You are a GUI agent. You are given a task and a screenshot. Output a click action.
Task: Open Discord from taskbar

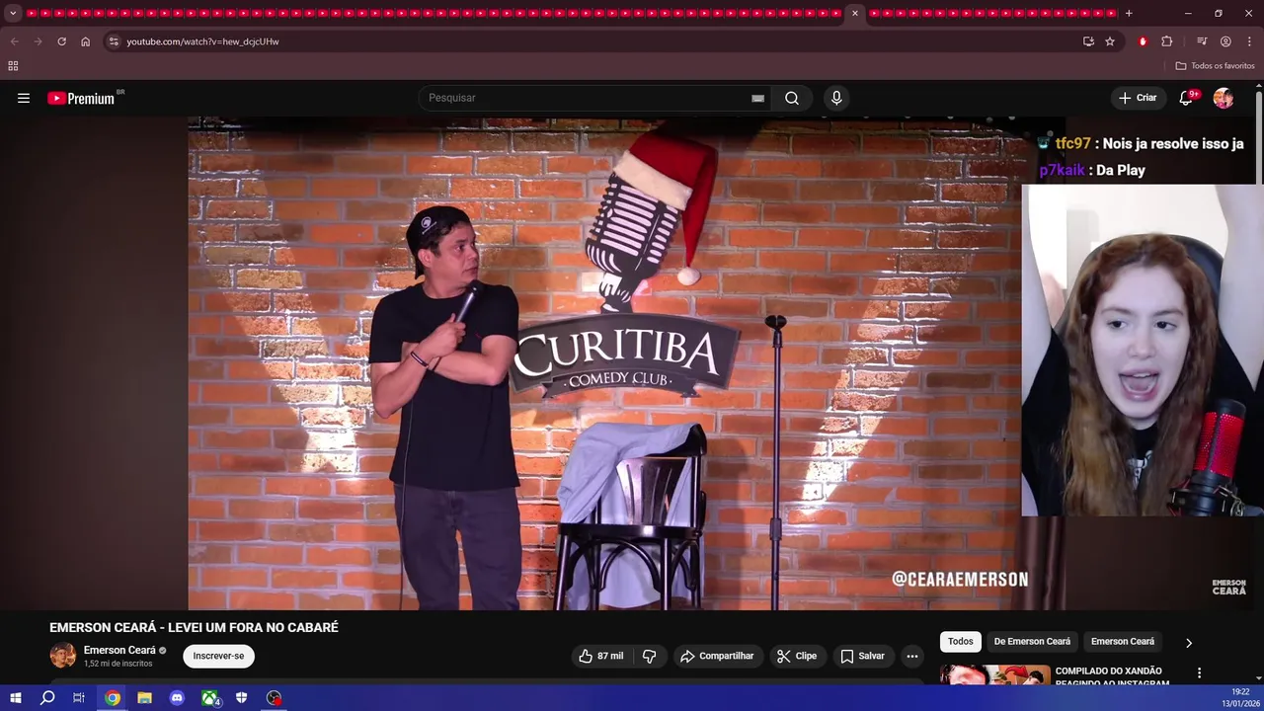point(177,698)
